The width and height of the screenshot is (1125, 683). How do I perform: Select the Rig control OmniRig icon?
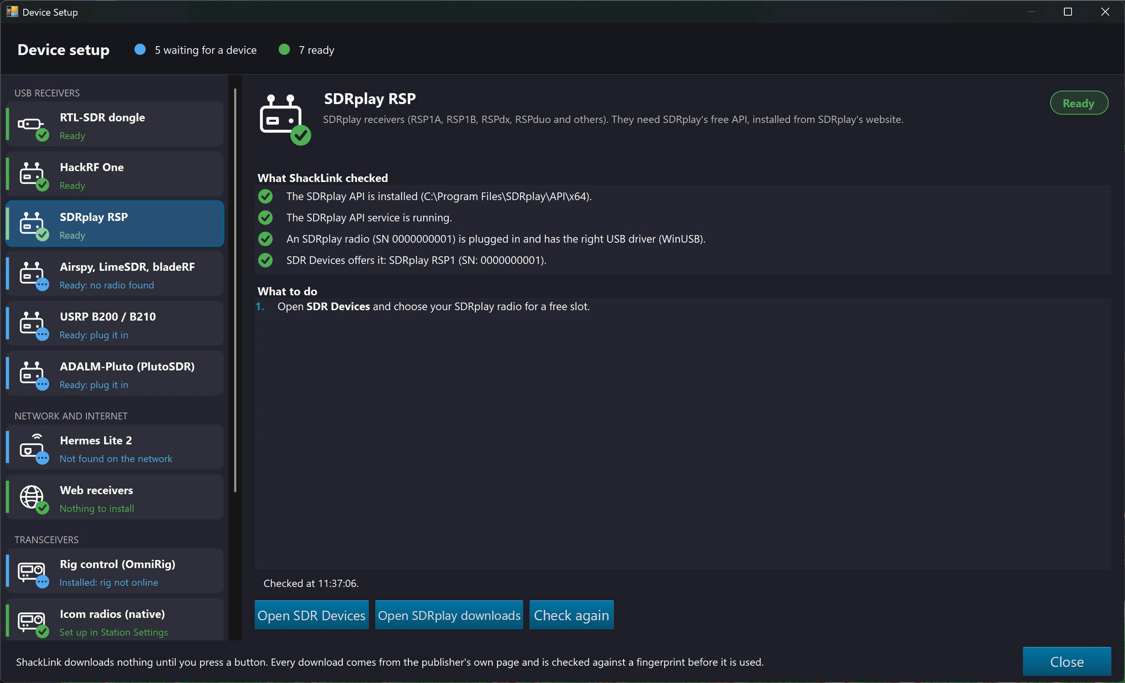pos(33,574)
